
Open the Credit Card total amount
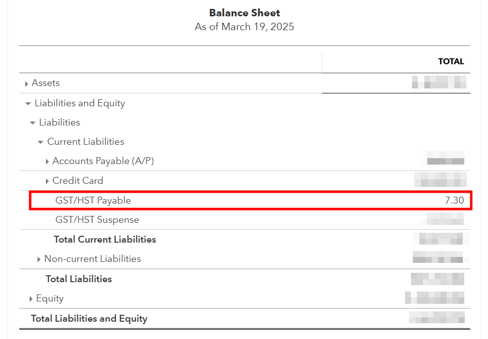click(440, 179)
